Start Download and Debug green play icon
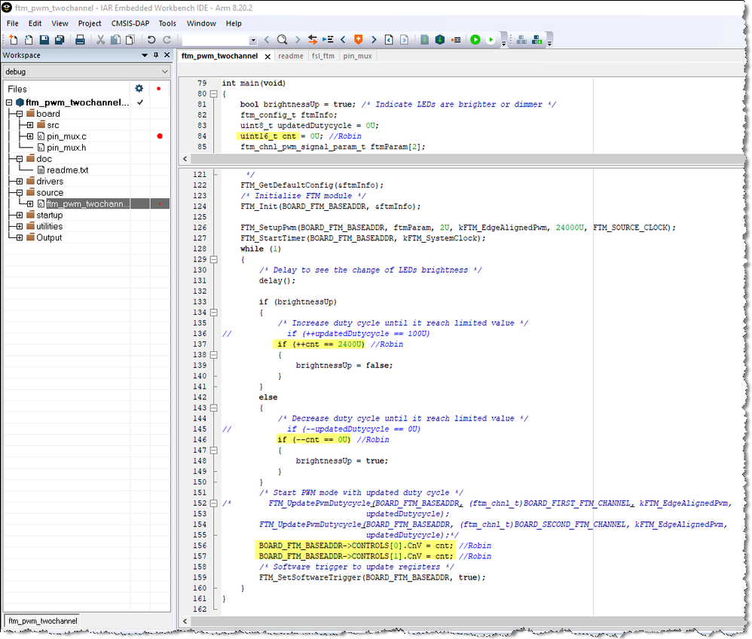The image size is (752, 639). tap(475, 39)
